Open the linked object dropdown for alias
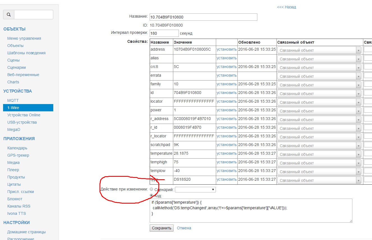This screenshot has height=240, width=372. 319,59
